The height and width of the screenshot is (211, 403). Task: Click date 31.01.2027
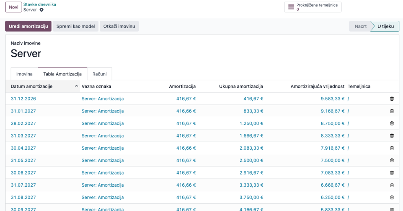[x=23, y=111]
